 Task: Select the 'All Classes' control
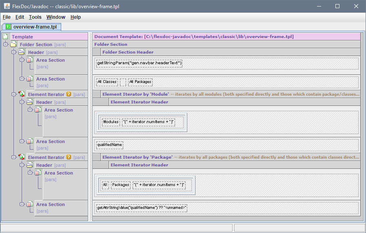pos(107,82)
